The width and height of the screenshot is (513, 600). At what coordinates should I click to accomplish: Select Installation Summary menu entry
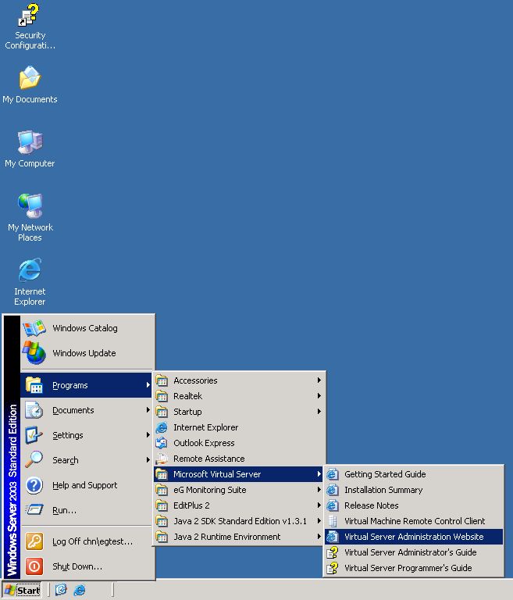point(414,490)
